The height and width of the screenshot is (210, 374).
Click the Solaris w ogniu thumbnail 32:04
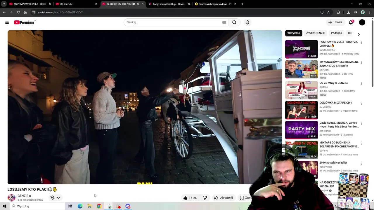tap(301, 149)
